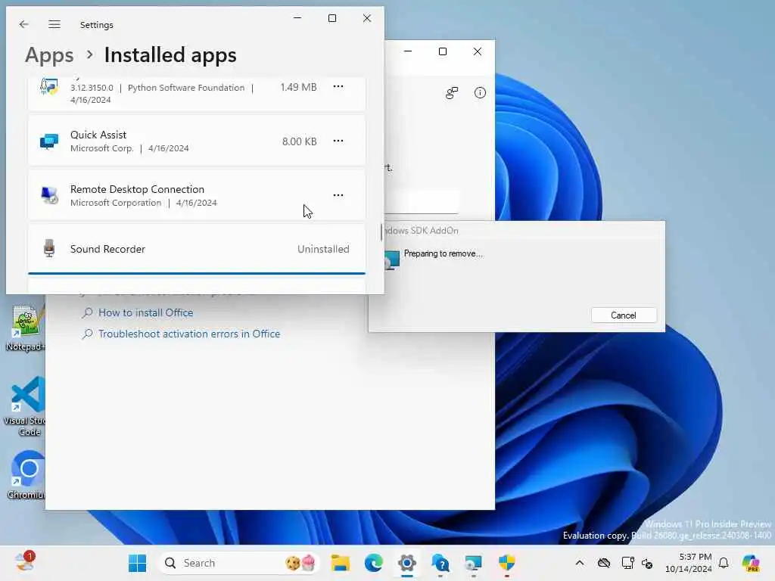Click the search highlight cookie cupcake icon
The height and width of the screenshot is (581, 775).
300,563
